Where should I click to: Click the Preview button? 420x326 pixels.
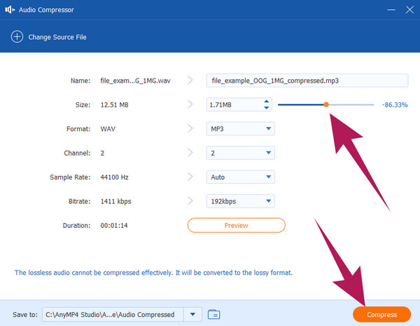tap(237, 225)
